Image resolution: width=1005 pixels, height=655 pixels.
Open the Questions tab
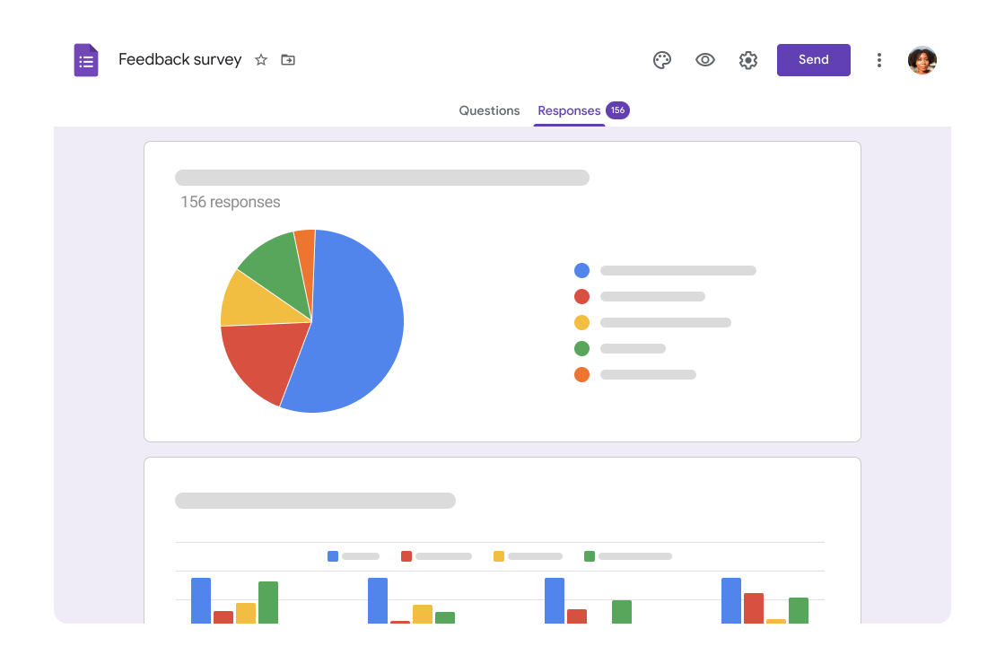point(489,109)
